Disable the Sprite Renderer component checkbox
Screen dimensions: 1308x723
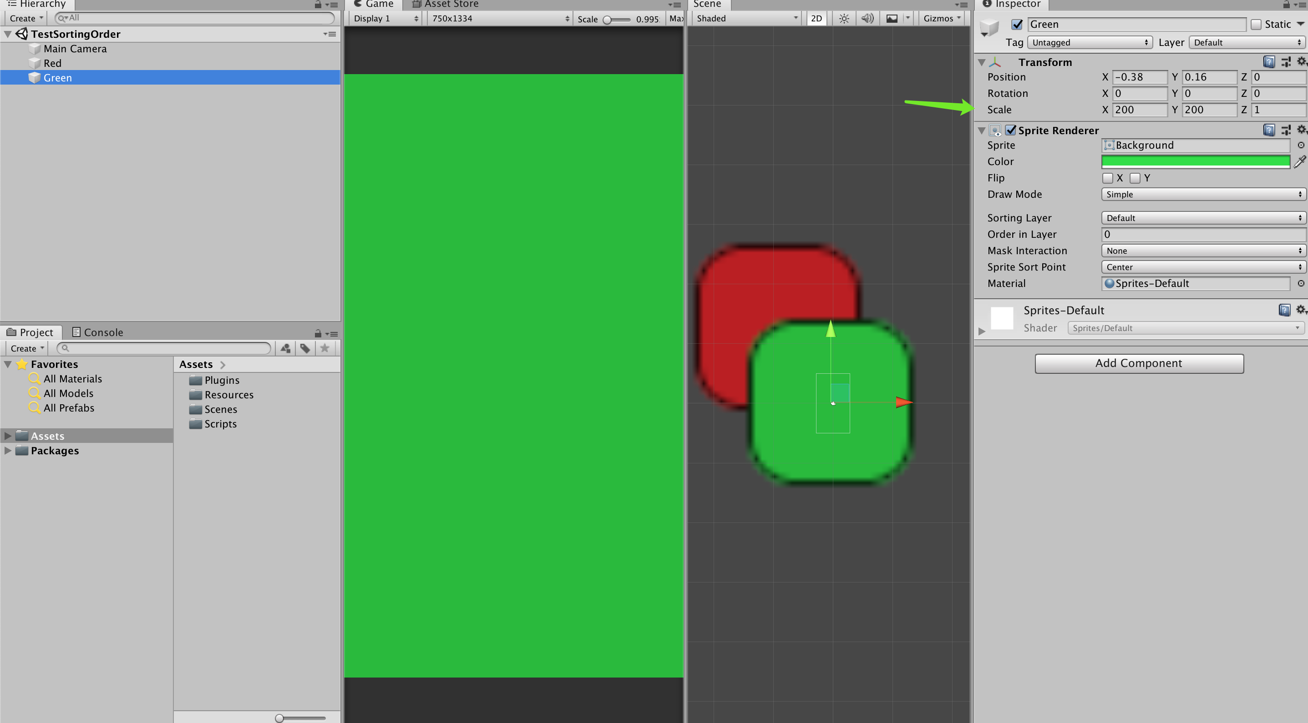coord(1011,131)
